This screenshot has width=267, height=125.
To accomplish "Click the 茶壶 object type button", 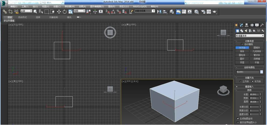I will [x=242, y=62].
